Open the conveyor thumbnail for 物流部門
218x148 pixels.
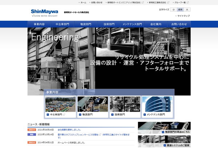93,104
